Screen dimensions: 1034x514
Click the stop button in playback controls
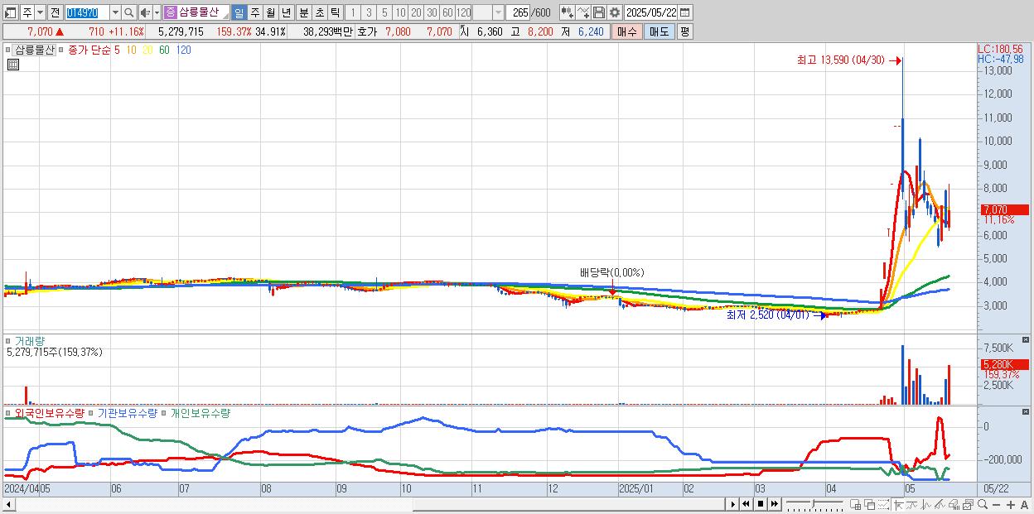click(x=761, y=504)
